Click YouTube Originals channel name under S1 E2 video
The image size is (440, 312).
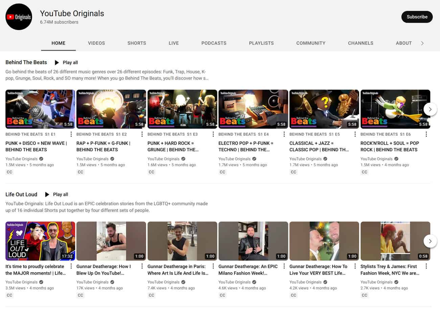[x=92, y=159]
